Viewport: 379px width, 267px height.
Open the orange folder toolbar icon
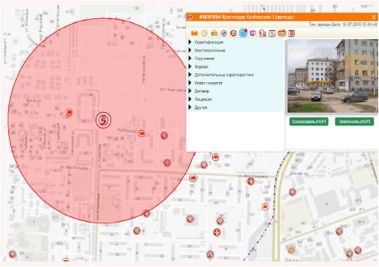pos(194,33)
